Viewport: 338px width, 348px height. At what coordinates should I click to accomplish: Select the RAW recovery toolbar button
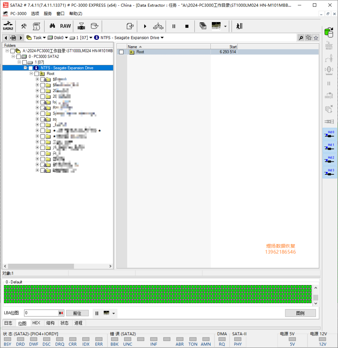65,26
